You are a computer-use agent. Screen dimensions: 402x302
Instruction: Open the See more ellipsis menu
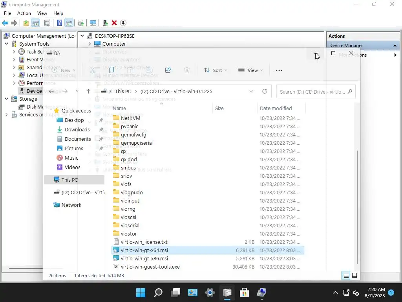(279, 70)
